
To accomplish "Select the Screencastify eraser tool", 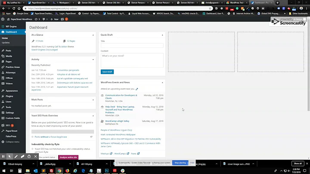I will [x=22, y=157].
